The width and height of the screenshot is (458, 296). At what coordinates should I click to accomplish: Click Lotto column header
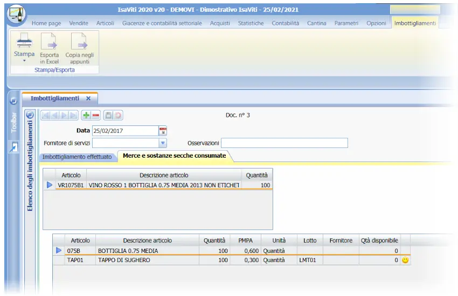tap(310, 241)
